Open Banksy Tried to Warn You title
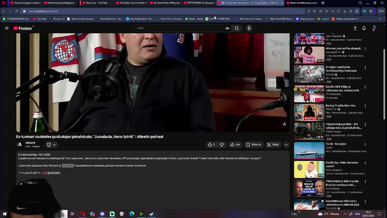The image size is (387, 218). click(x=340, y=106)
